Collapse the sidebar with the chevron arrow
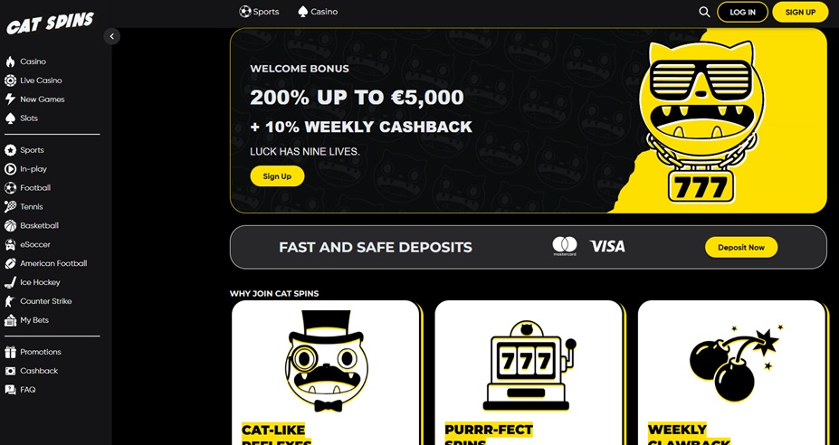 pos(112,36)
